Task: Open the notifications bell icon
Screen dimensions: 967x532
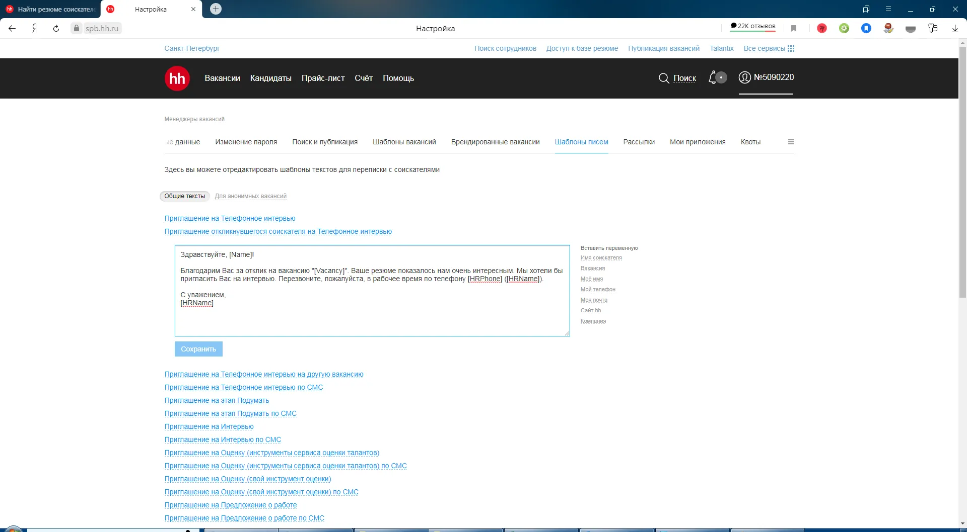Action: coord(712,78)
